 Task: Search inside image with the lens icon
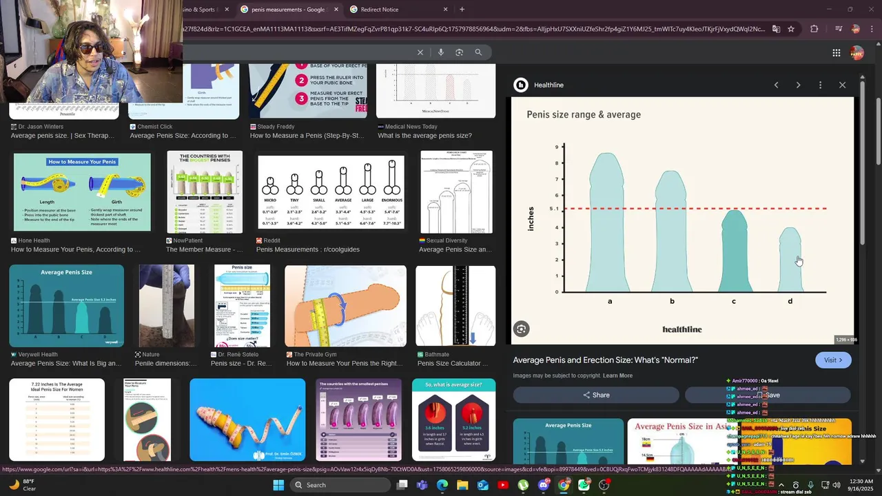tap(522, 329)
